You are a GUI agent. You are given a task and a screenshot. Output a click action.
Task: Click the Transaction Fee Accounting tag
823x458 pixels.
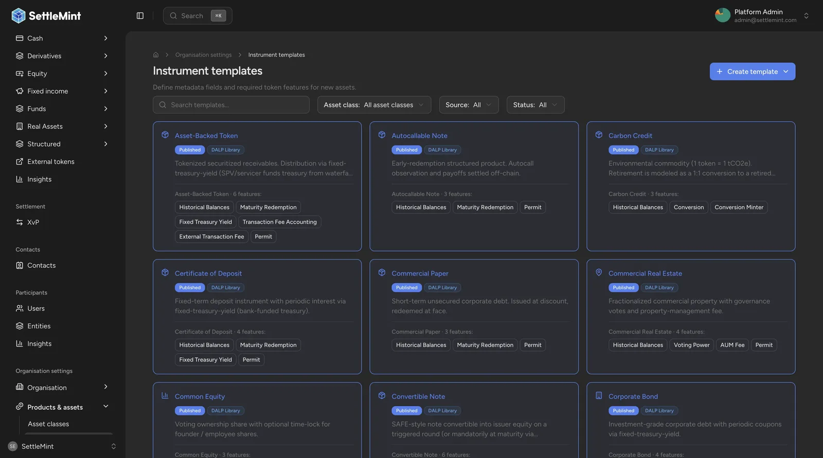(x=279, y=222)
